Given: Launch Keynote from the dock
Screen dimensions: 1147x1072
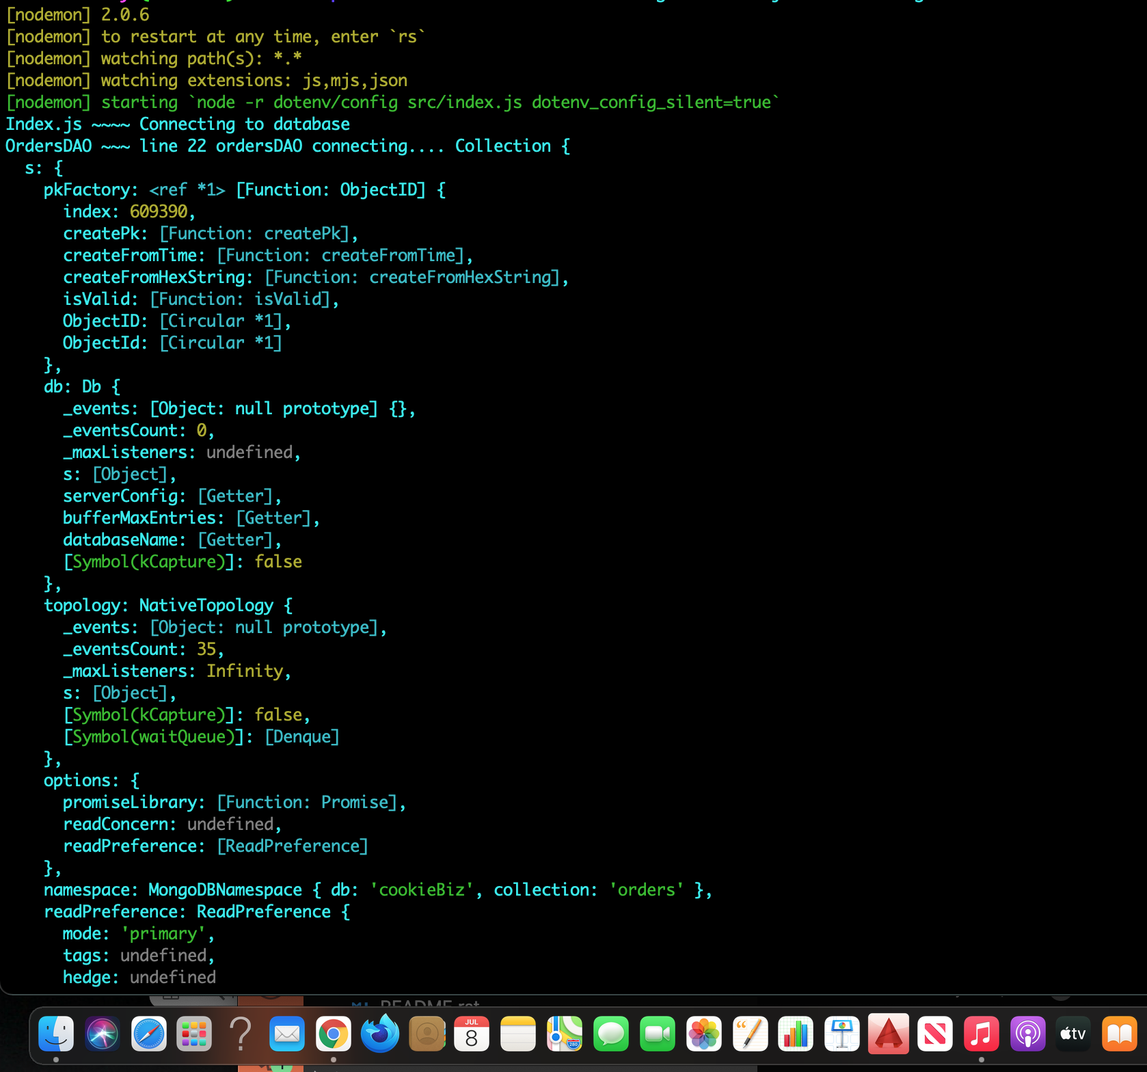Looking at the screenshot, I should 842,1034.
